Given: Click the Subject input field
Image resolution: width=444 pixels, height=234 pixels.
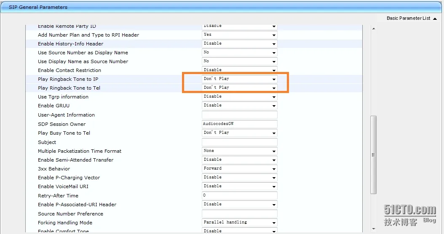Looking at the screenshot, I should click(240, 142).
